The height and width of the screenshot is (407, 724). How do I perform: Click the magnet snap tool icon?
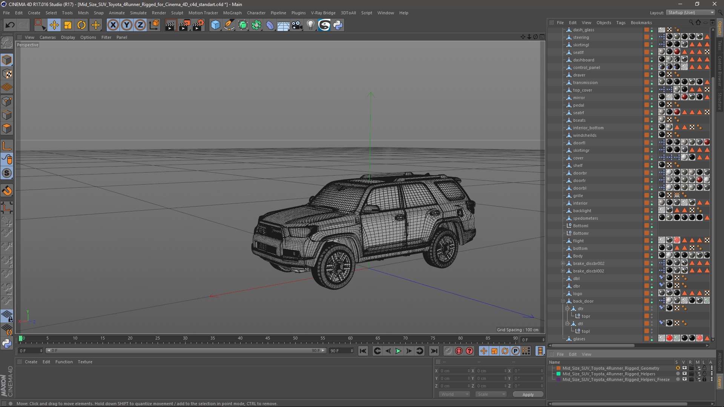tap(7, 191)
